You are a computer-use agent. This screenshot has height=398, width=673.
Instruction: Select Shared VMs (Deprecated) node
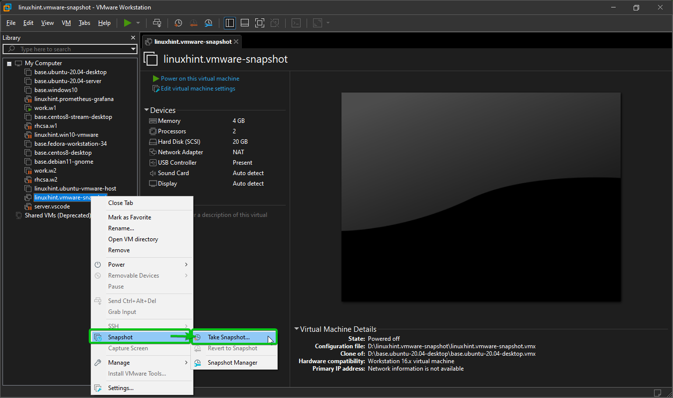[58, 215]
